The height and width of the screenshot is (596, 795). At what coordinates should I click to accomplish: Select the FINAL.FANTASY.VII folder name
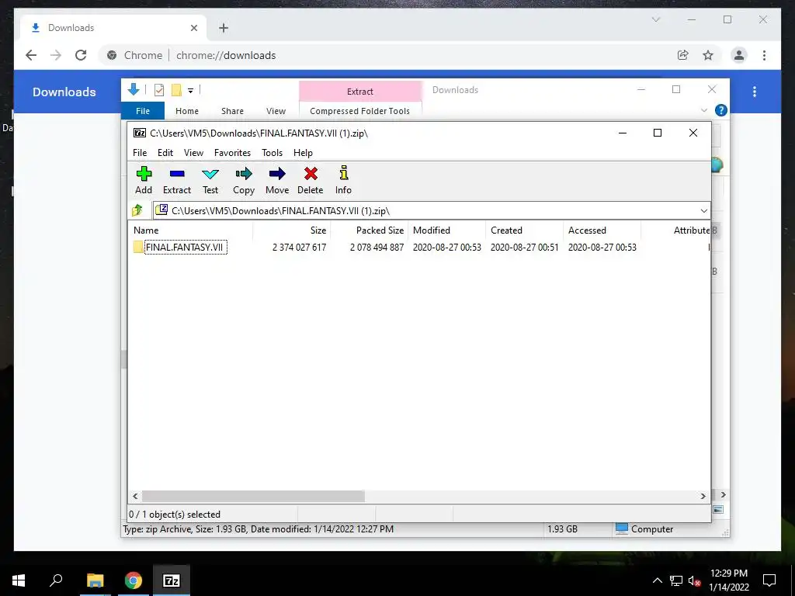pos(185,248)
